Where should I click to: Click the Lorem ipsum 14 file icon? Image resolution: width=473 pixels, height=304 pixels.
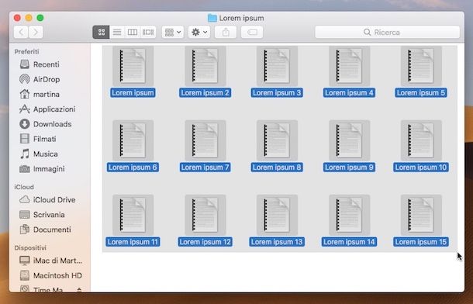click(x=349, y=215)
